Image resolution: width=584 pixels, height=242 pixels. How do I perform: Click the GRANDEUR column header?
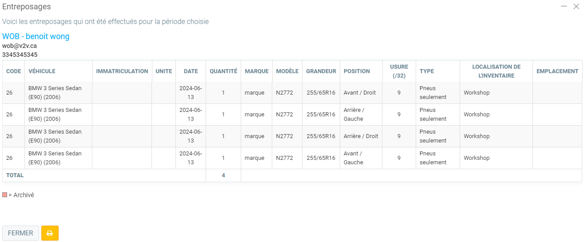321,71
